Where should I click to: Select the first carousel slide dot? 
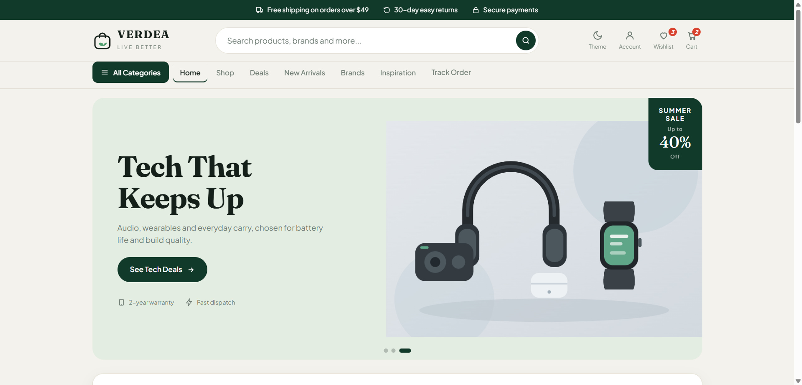(385, 351)
